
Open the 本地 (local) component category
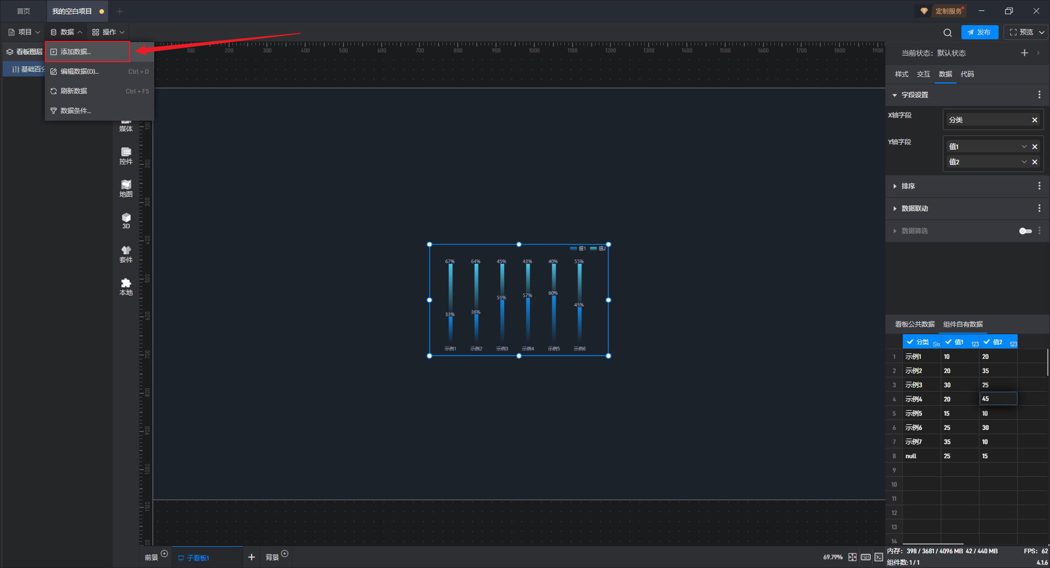click(126, 287)
